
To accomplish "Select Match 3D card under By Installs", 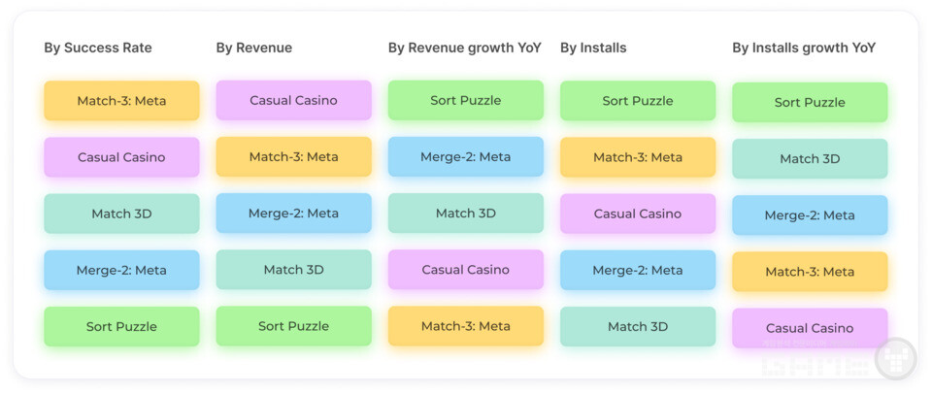I will point(637,327).
